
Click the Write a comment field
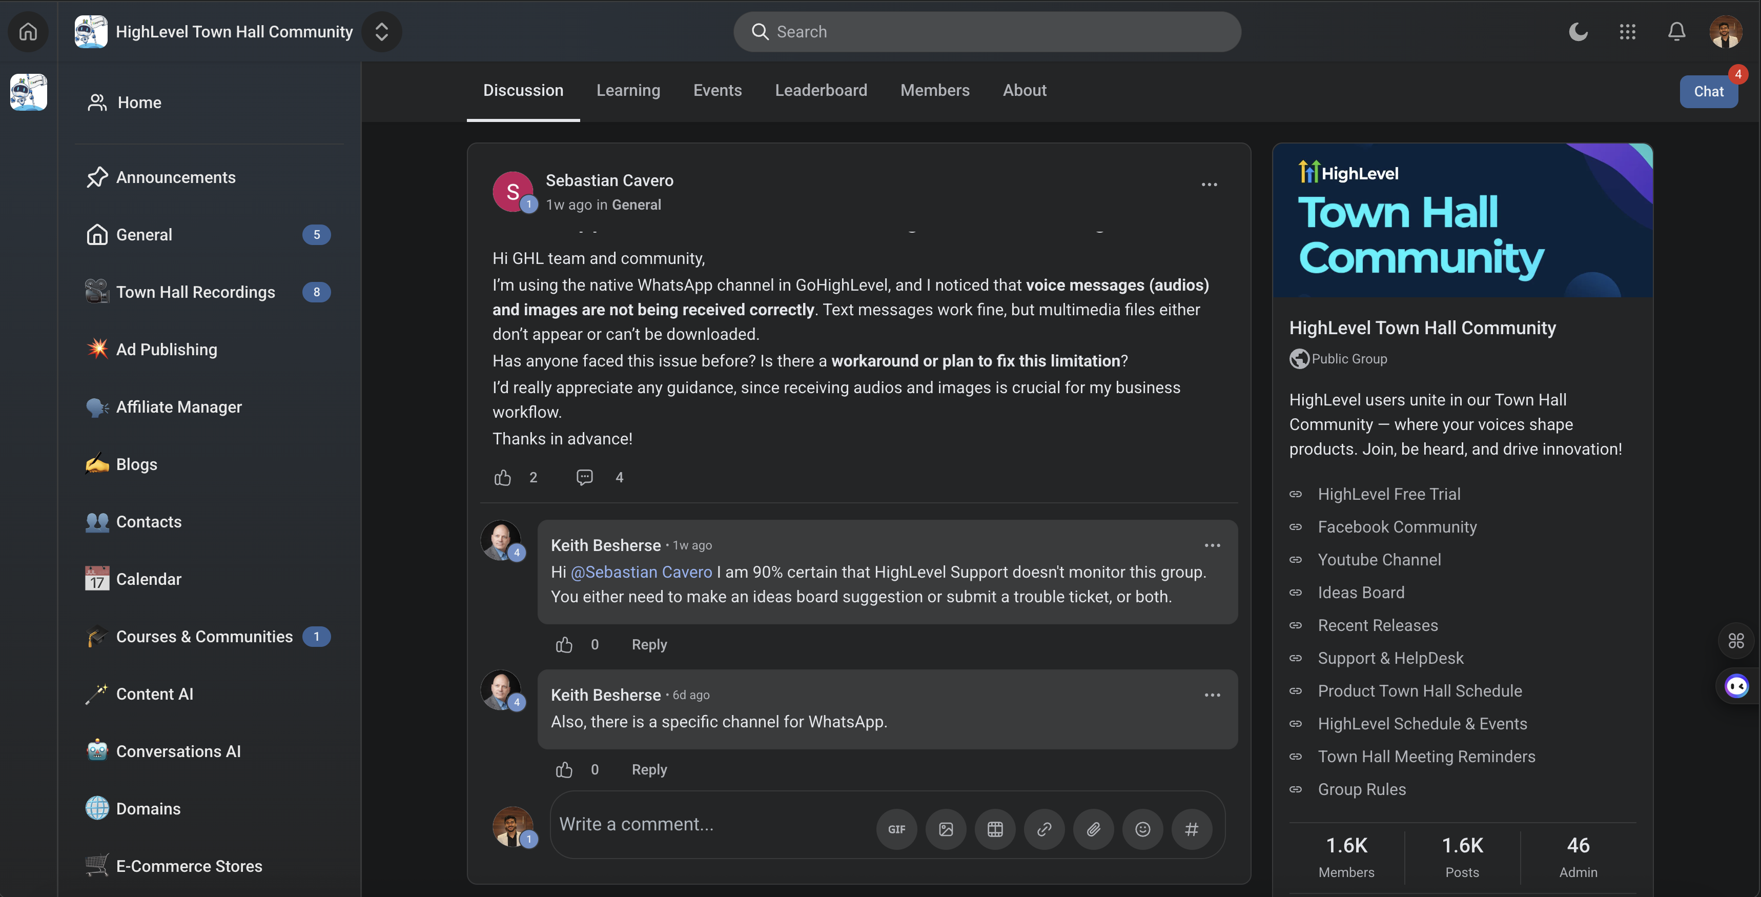[711, 825]
